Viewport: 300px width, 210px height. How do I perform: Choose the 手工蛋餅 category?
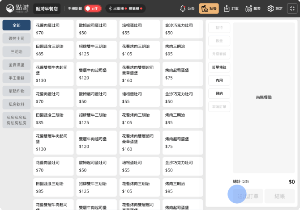click(x=17, y=78)
